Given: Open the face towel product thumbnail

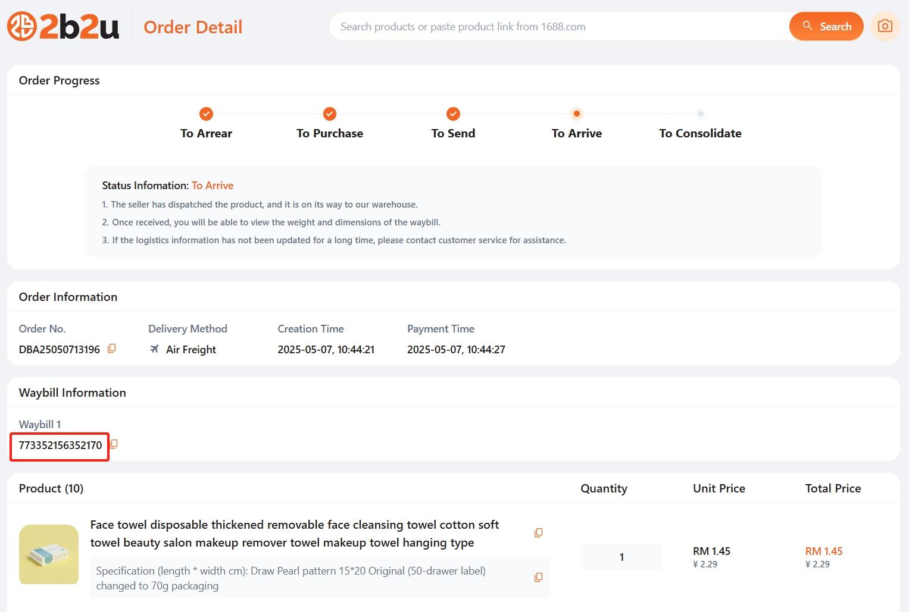Looking at the screenshot, I should pos(49,554).
